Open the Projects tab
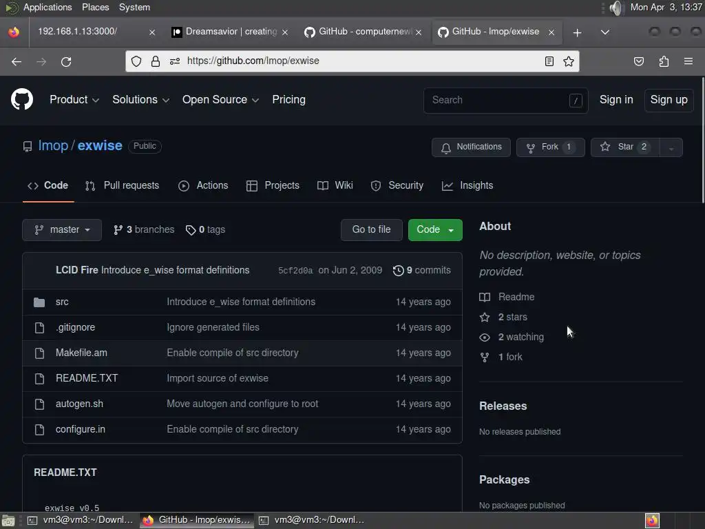The width and height of the screenshot is (705, 529). [x=273, y=185]
